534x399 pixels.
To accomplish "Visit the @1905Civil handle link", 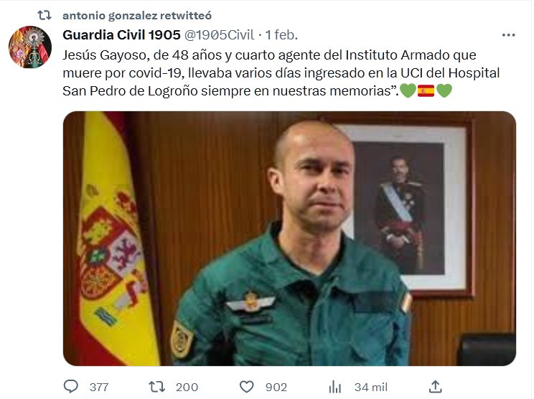I will pyautogui.click(x=220, y=34).
